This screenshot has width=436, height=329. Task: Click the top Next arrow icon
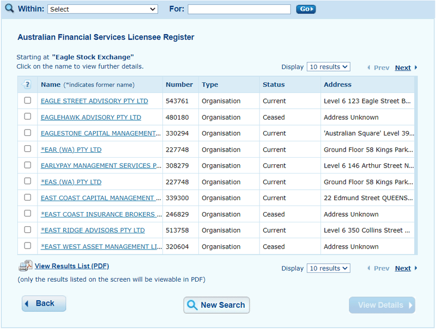click(x=416, y=67)
